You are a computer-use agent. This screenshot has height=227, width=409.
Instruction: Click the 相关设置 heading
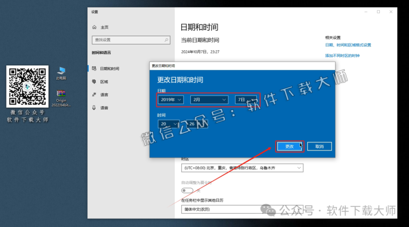tap(333, 38)
